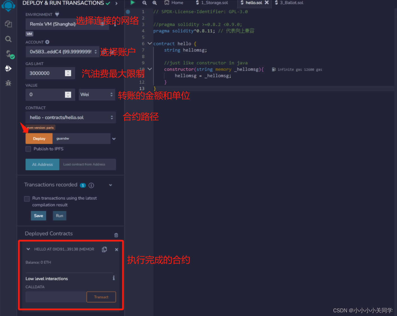This screenshot has width=397, height=316.
Task: Click the gas estimate icon beside constructor
Action: [274, 69]
